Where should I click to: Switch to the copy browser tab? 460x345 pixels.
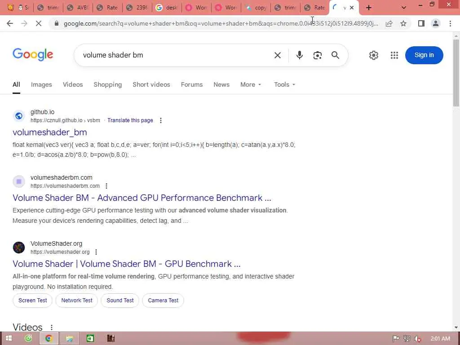click(256, 8)
